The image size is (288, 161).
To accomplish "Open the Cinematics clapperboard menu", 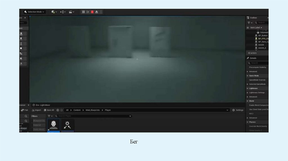I will (x=71, y=12).
